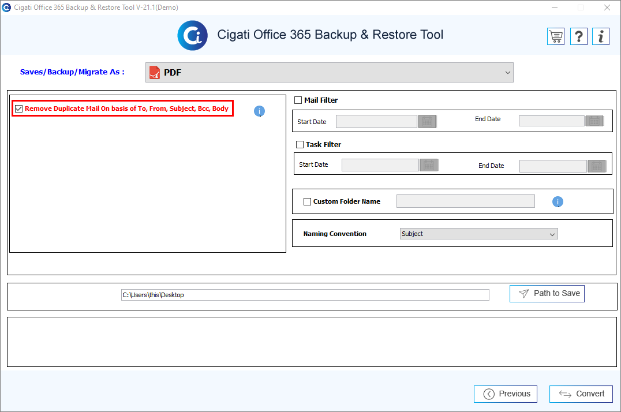The width and height of the screenshot is (621, 412).
Task: Click the Saves/Backup/Migrate As label
Action: 72,72
